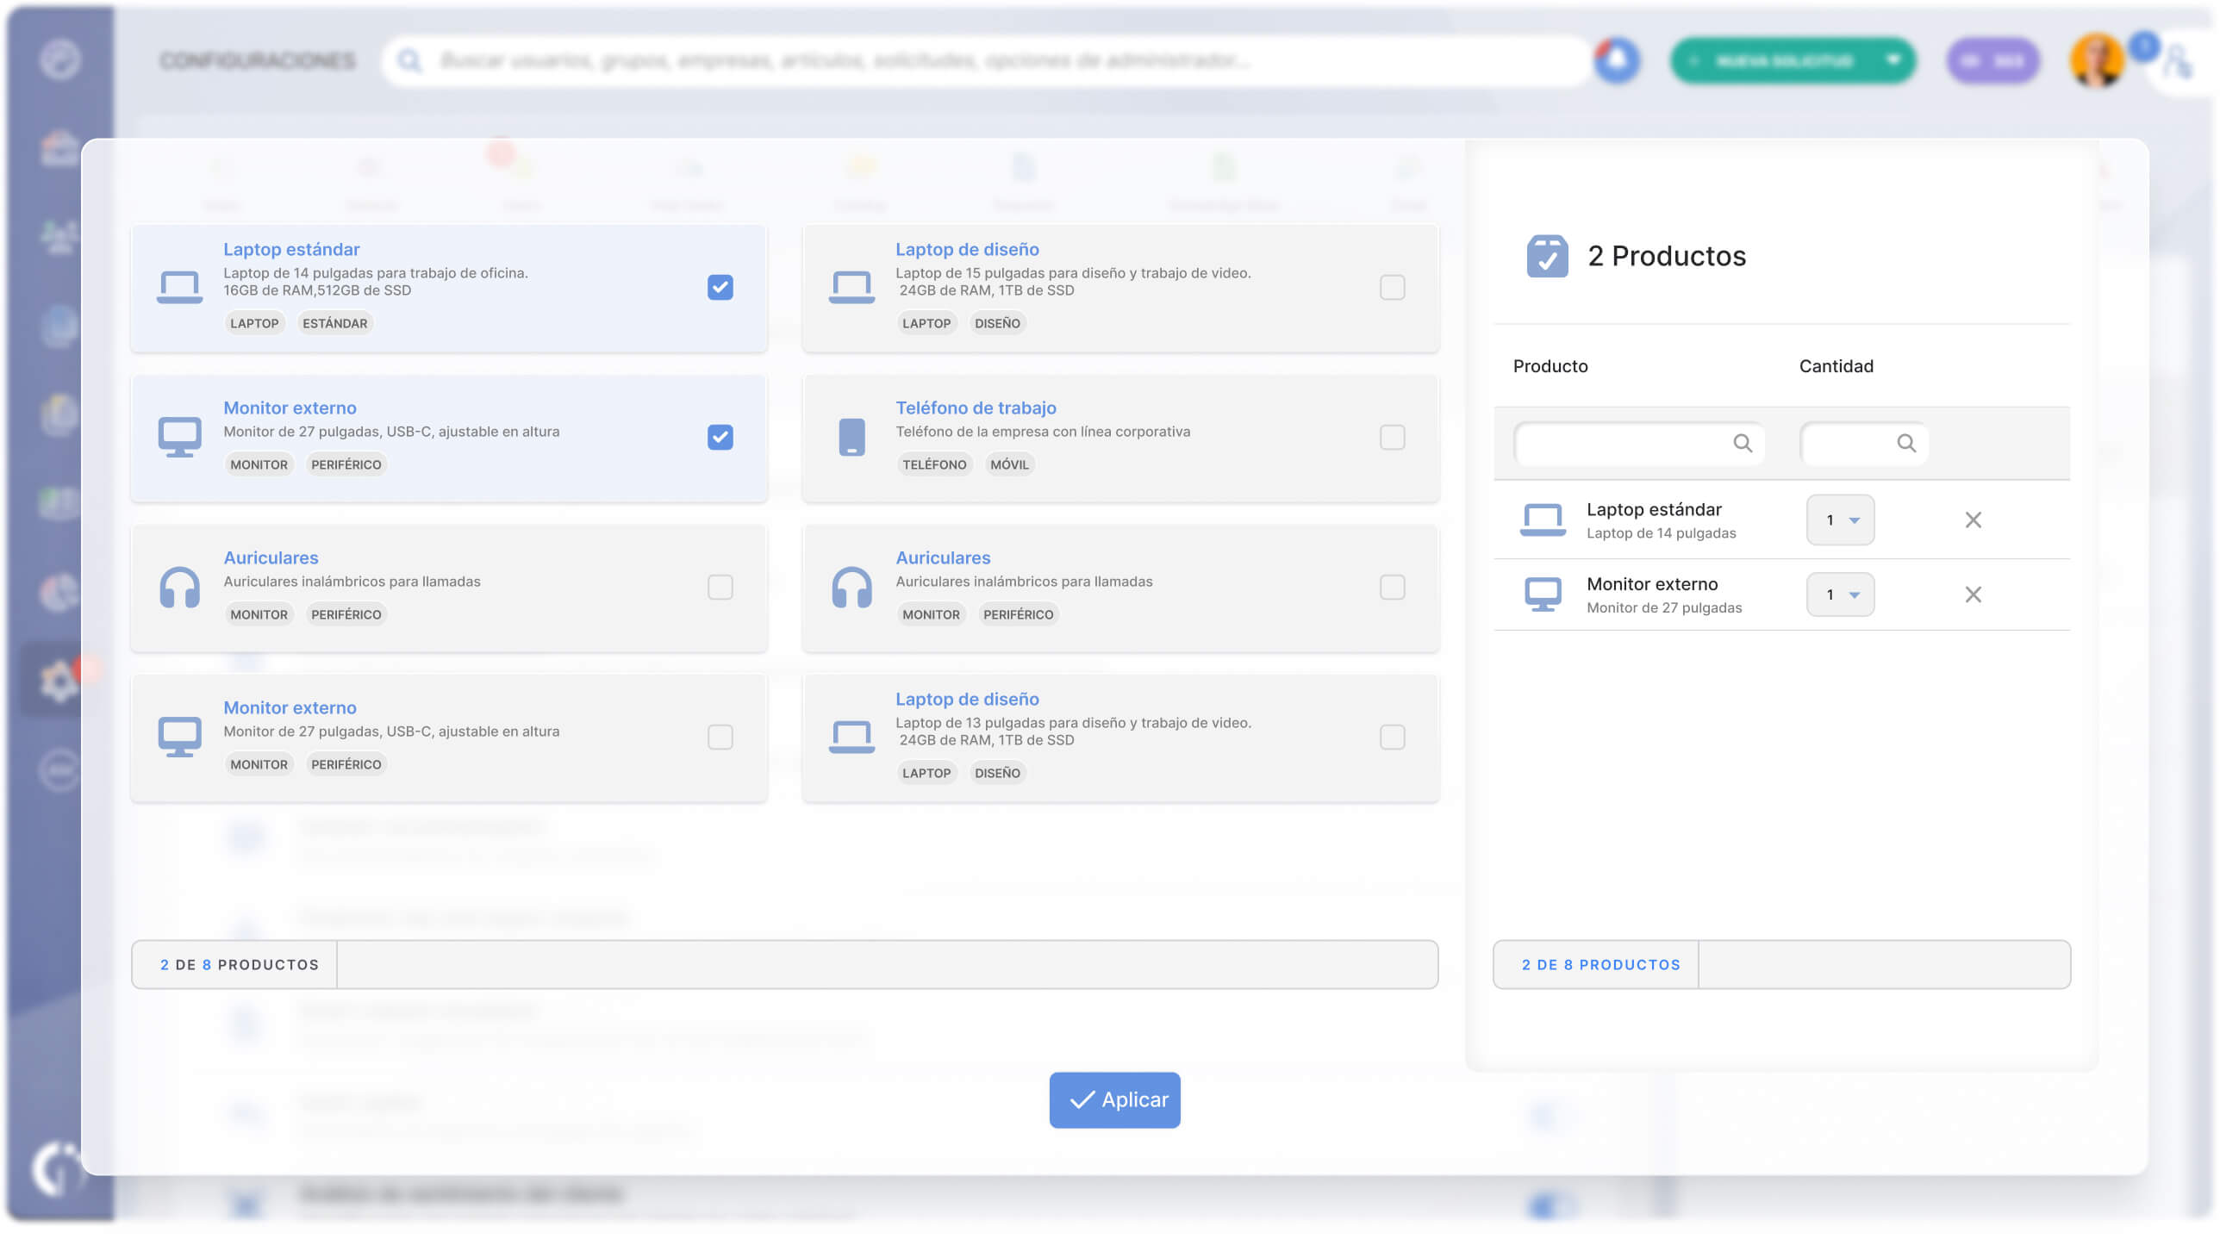2220x1245 pixels.
Task: Click the header search magnifier icon
Action: pyautogui.click(x=409, y=60)
